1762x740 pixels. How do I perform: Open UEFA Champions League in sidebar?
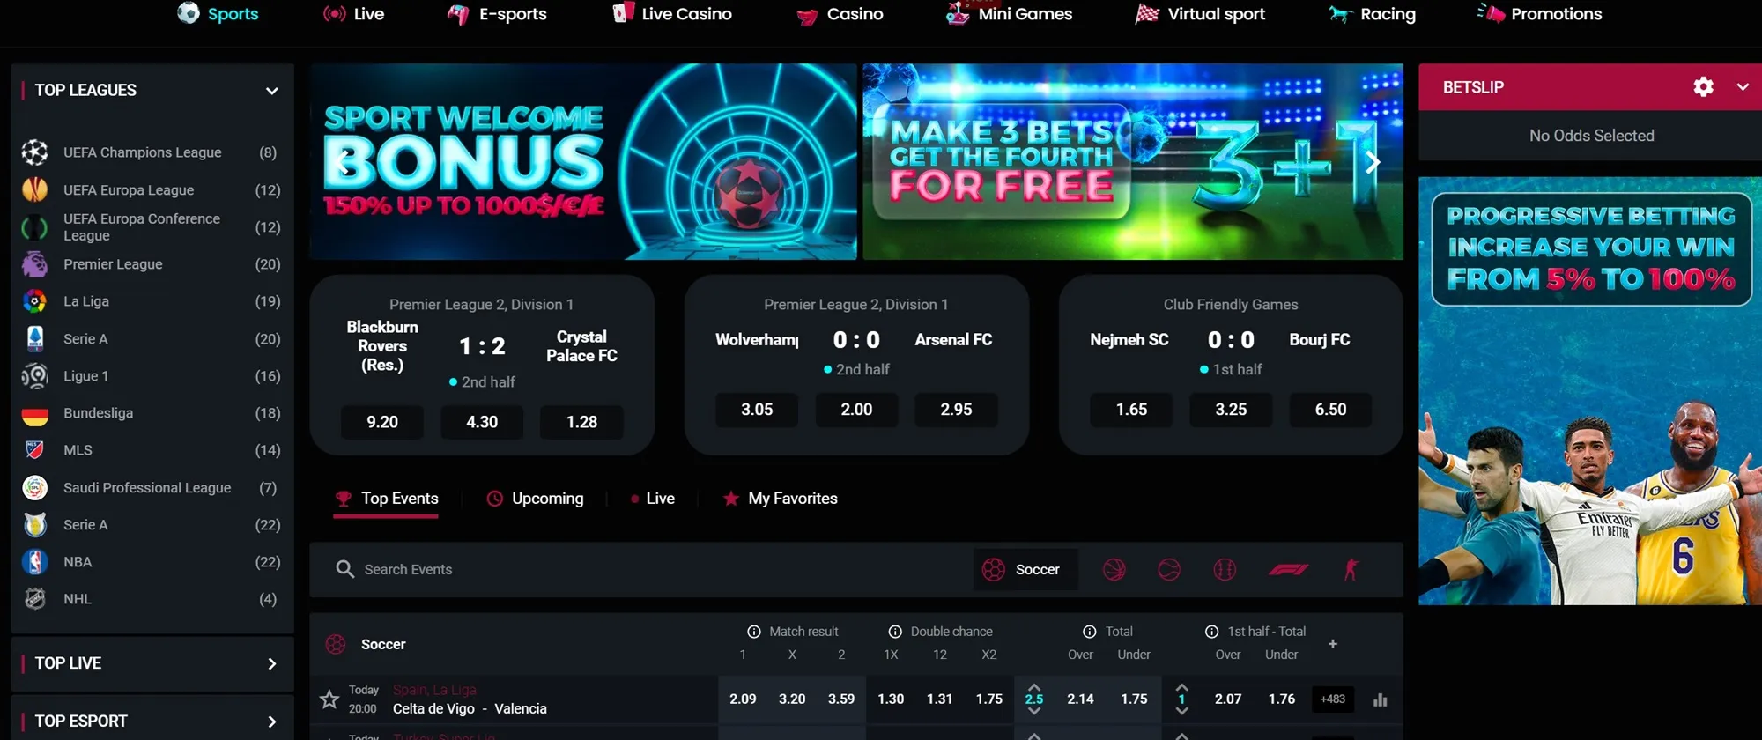(142, 152)
